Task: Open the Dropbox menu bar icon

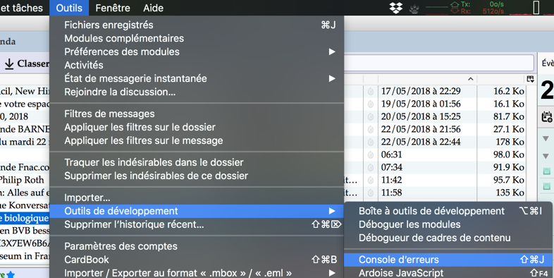Action: point(395,8)
